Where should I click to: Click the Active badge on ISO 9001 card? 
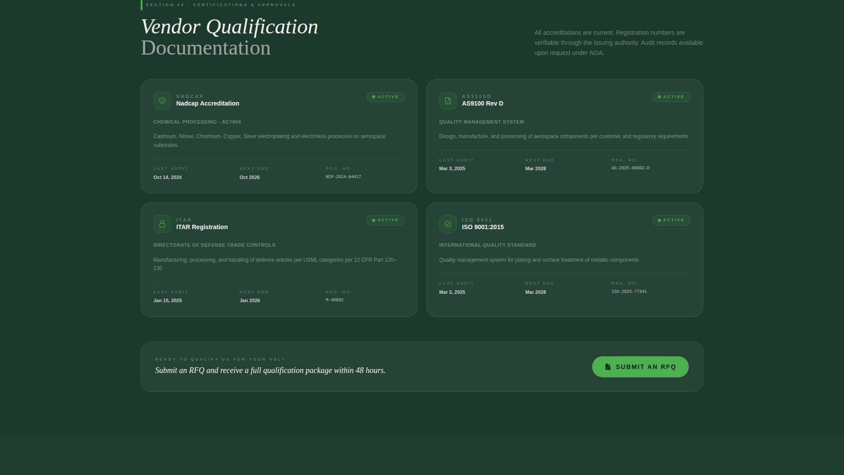coord(671,220)
